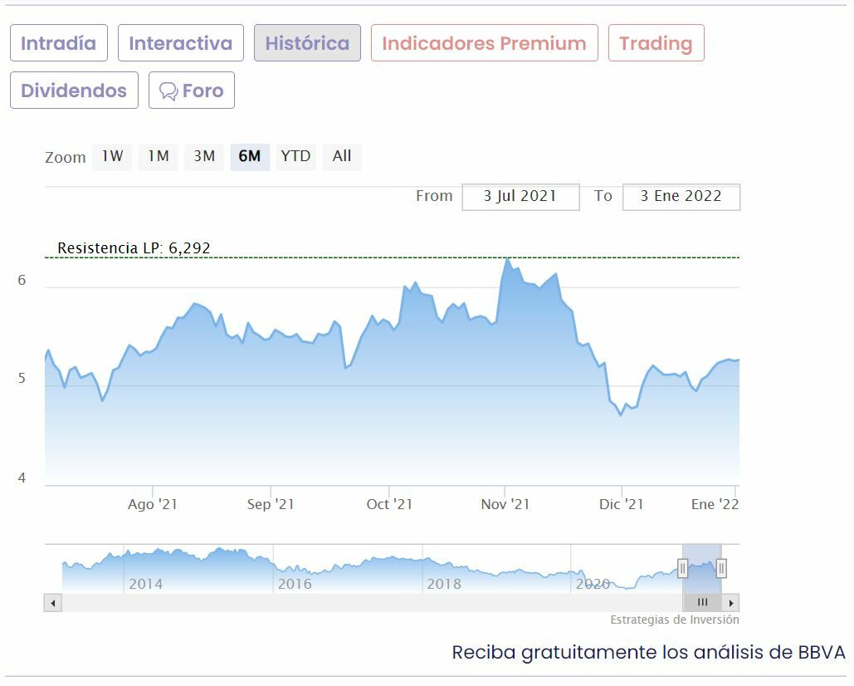Click the right scroll arrow of the navigator
854x686 pixels.
tap(730, 603)
